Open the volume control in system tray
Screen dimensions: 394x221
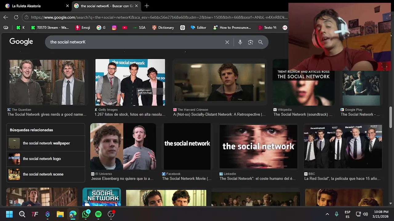coord(365,214)
